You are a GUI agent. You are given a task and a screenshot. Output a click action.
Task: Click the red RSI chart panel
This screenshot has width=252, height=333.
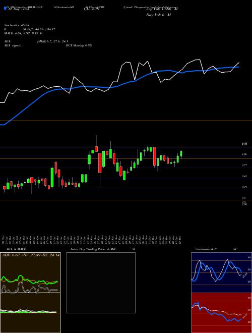click(221, 313)
